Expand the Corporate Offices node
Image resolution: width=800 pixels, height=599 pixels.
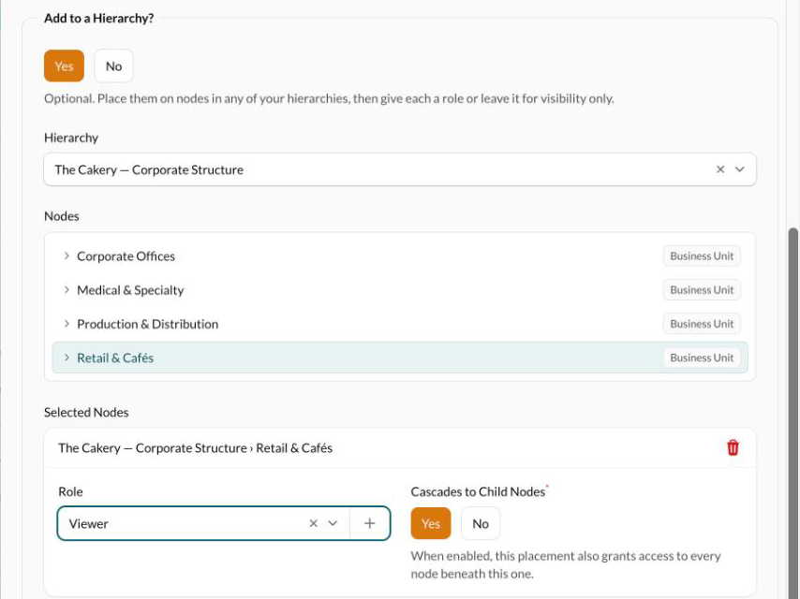(67, 256)
